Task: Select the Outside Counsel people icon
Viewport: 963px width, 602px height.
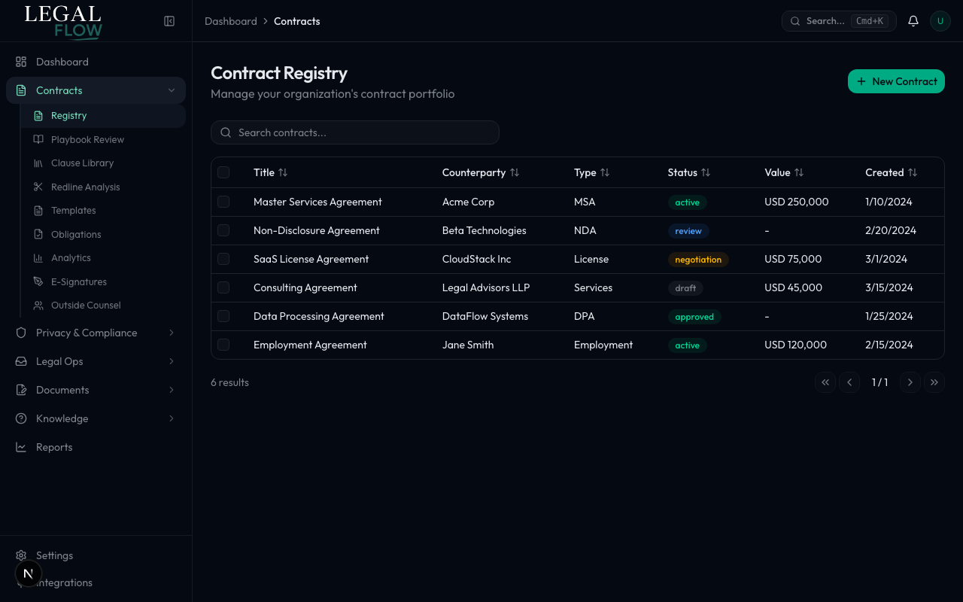Action: tap(38, 305)
